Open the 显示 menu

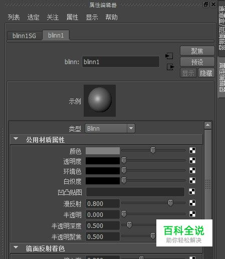92,17
